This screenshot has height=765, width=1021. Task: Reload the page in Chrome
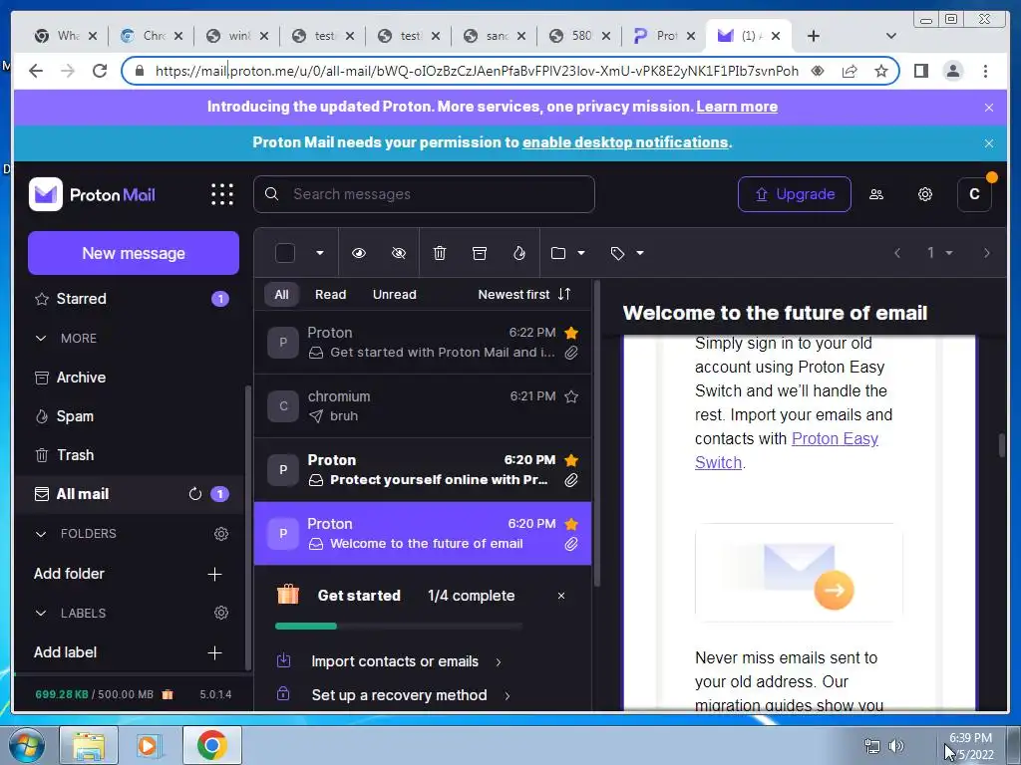[99, 71]
